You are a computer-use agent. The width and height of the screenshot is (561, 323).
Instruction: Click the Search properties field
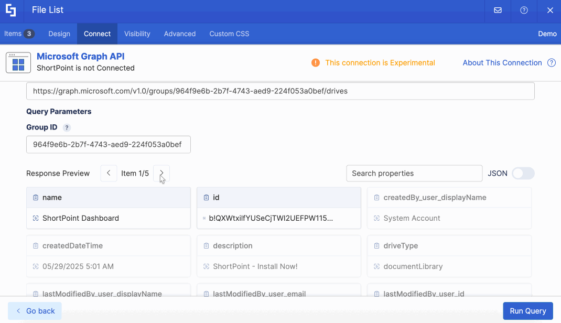(414, 173)
